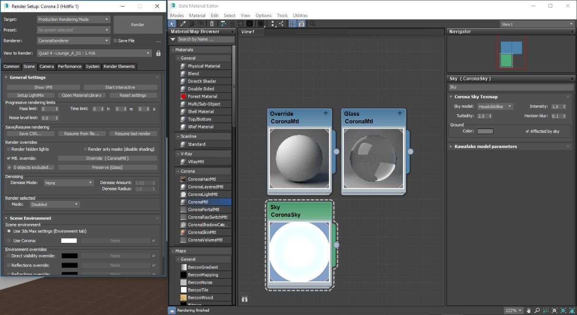Open the Utilities menu
Screen dimensions: 577x315
(x=300, y=16)
